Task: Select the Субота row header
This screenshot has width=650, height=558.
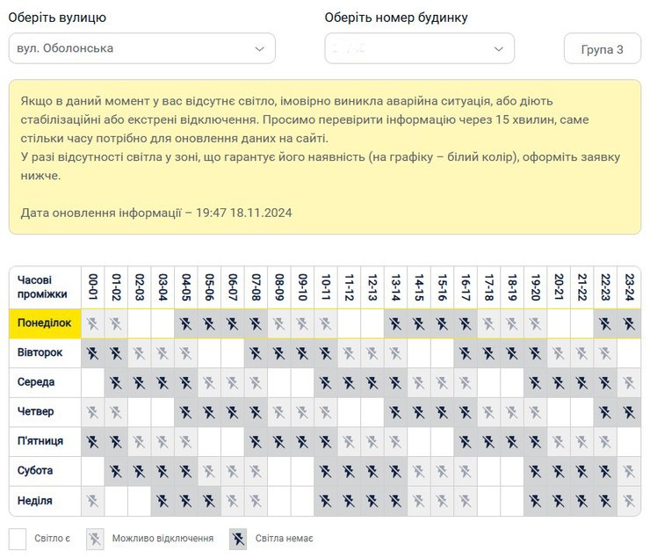Action: [45, 471]
